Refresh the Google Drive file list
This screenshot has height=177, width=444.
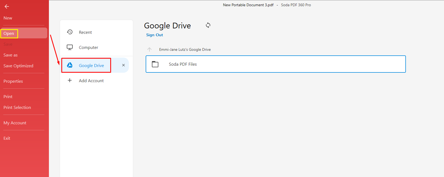[208, 25]
